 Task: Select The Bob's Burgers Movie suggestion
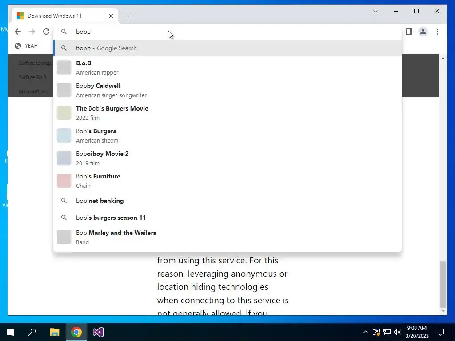click(228, 113)
